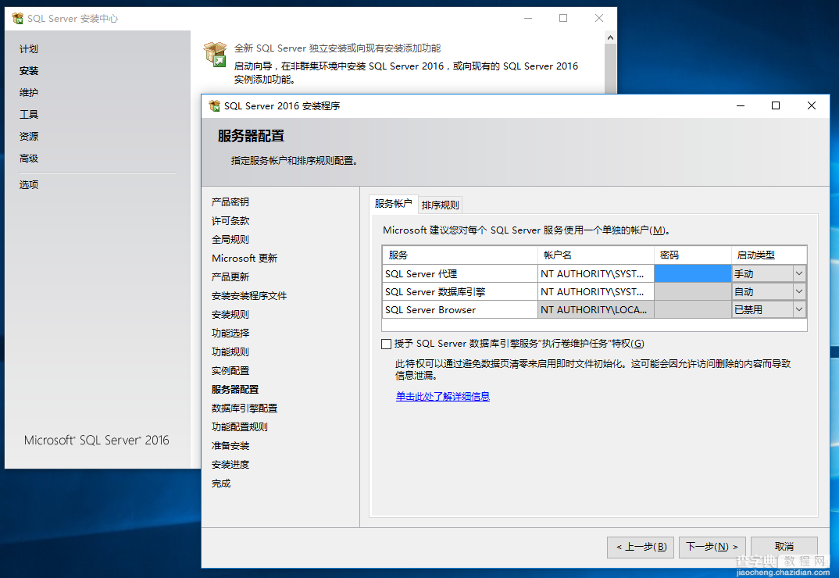Click the 产品密钥 step in wizard list

click(230, 202)
